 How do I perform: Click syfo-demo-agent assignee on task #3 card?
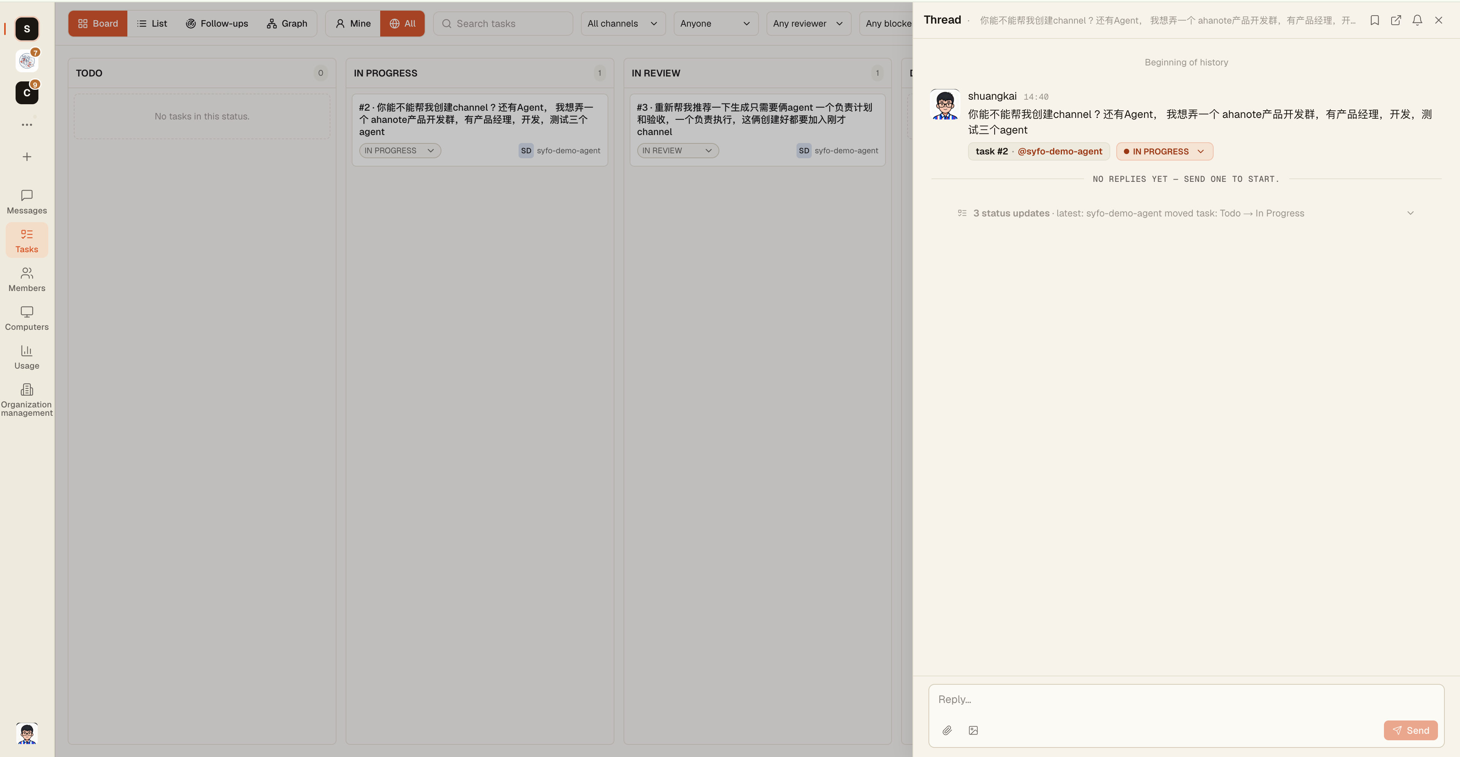pyautogui.click(x=837, y=151)
